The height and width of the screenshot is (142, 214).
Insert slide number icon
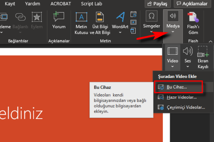(x=133, y=22)
